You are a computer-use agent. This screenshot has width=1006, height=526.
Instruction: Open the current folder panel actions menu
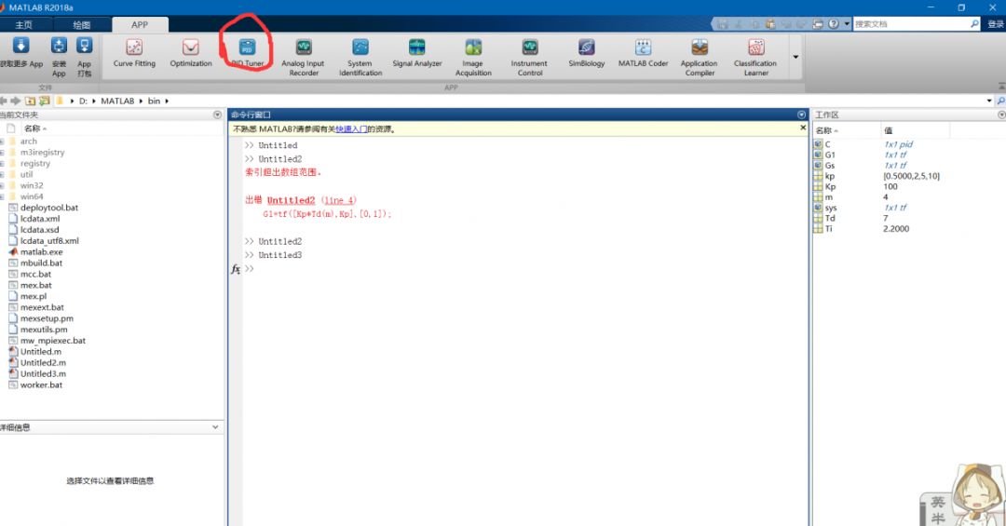[x=217, y=115]
